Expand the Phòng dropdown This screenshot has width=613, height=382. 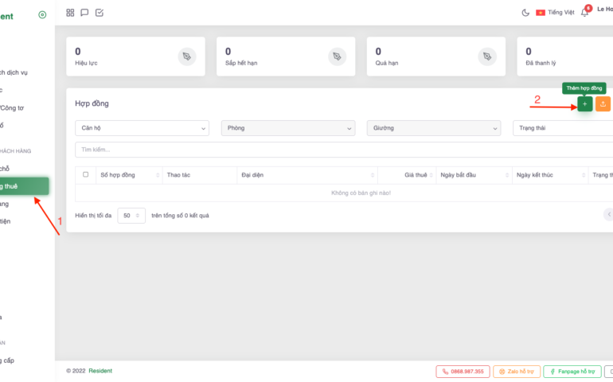tap(288, 128)
